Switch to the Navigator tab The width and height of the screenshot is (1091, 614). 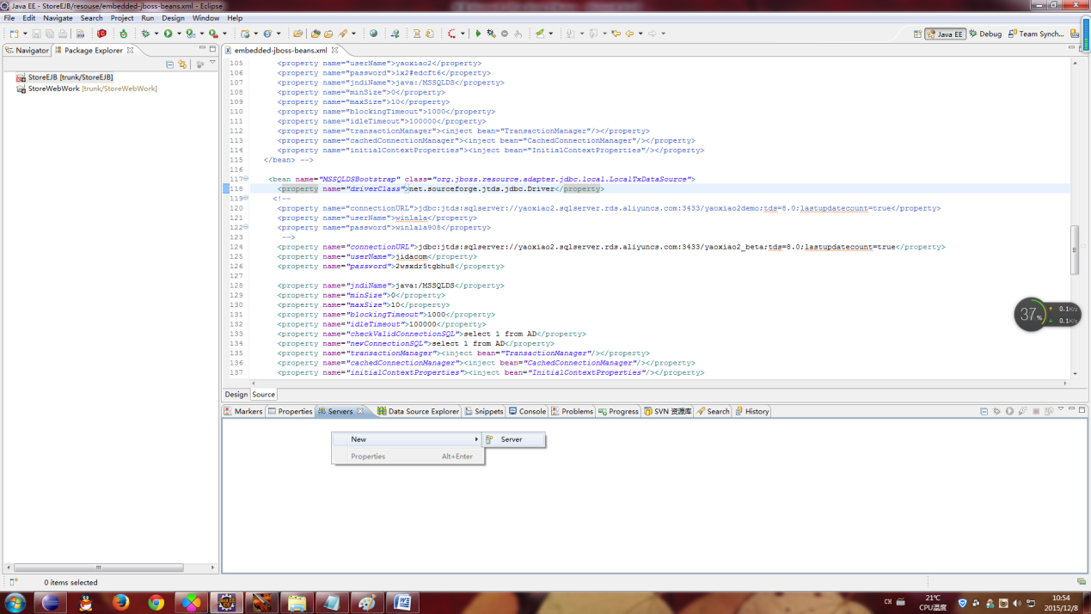coord(27,50)
